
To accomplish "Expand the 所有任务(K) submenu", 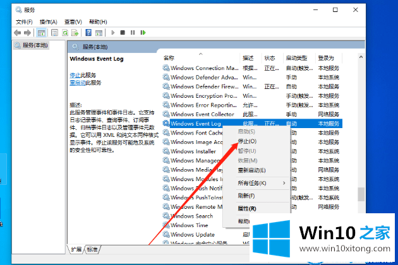I will (251, 183).
